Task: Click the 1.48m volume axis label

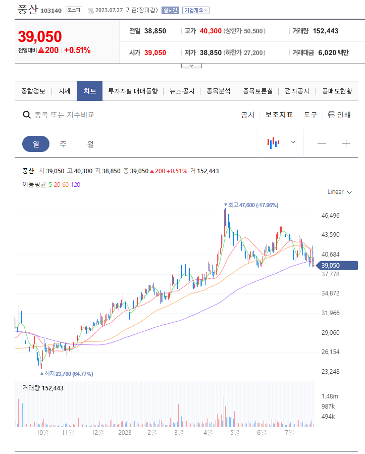Action: pyautogui.click(x=330, y=396)
